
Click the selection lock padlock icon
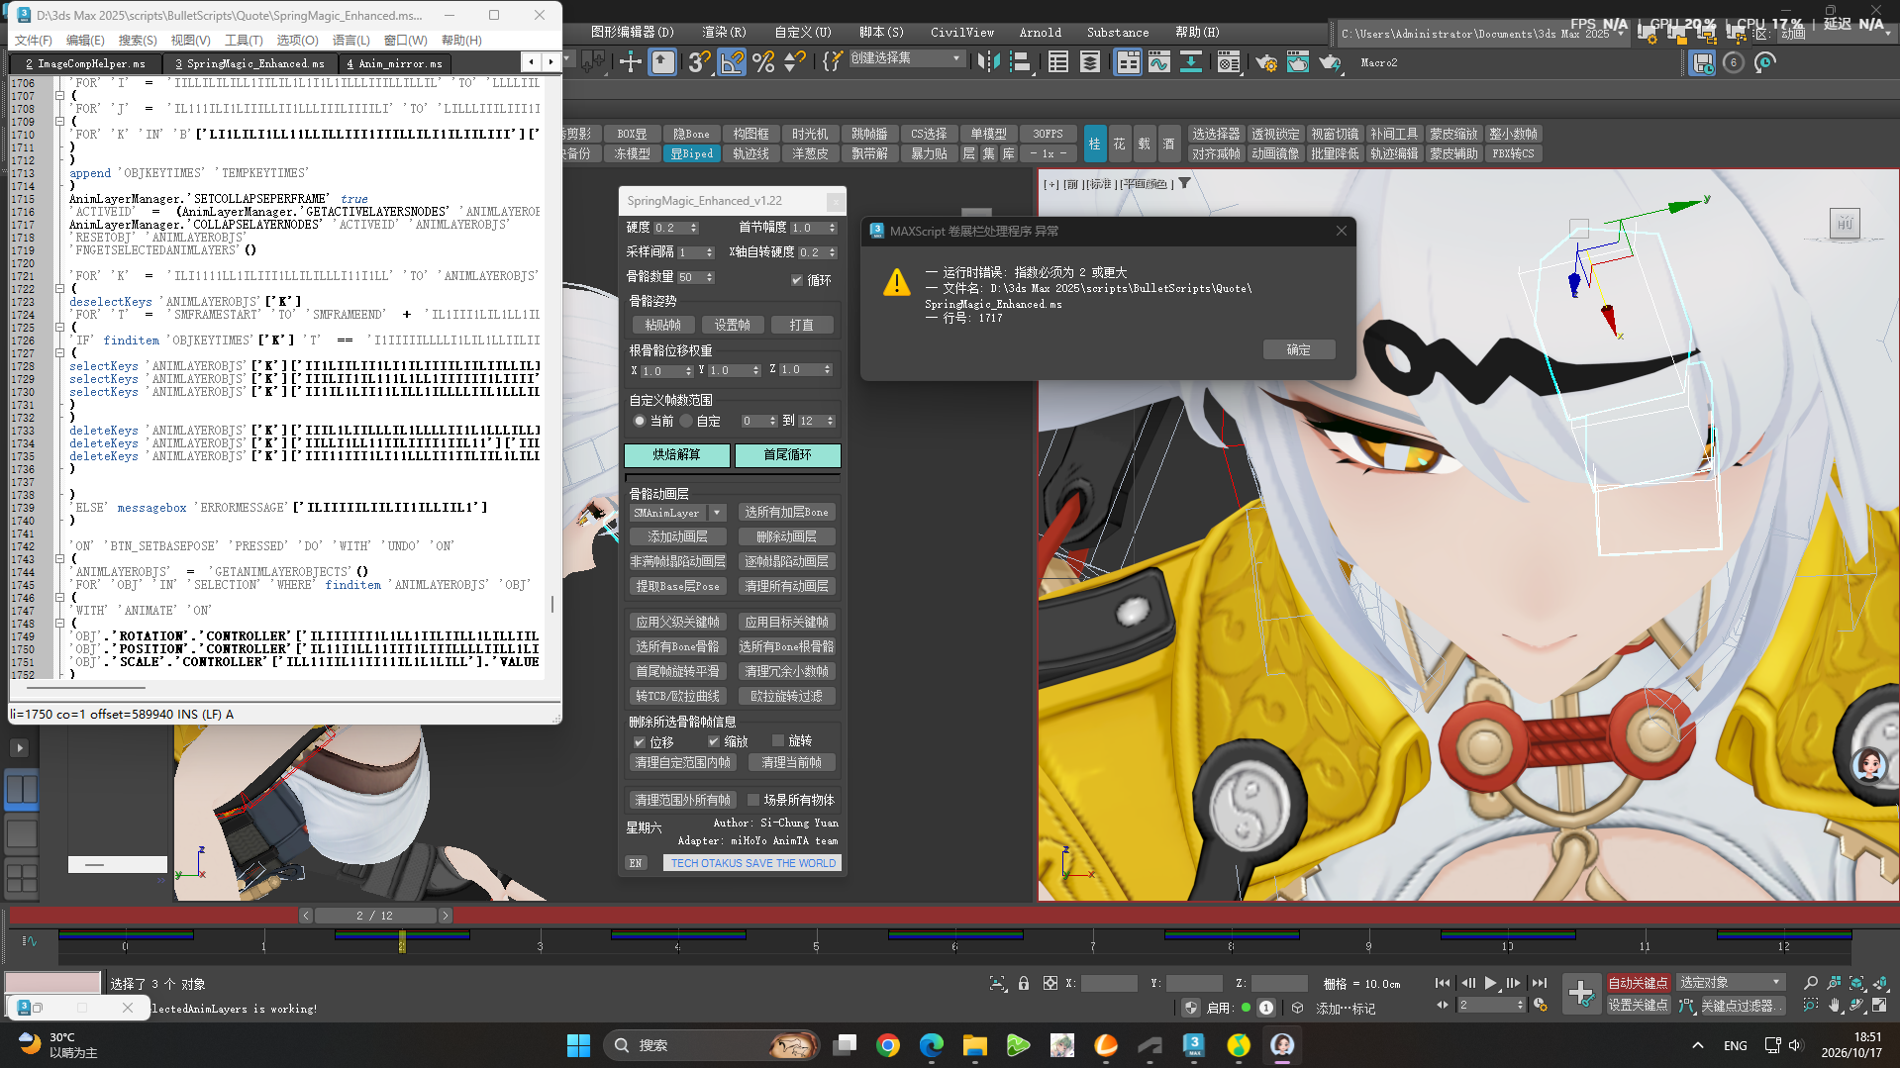(x=1024, y=983)
